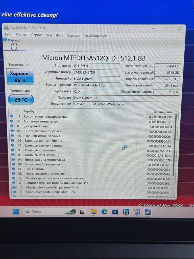Click status dot for Единицы данных - чтение row
Viewport: 194px width, 259px height.
point(12,140)
